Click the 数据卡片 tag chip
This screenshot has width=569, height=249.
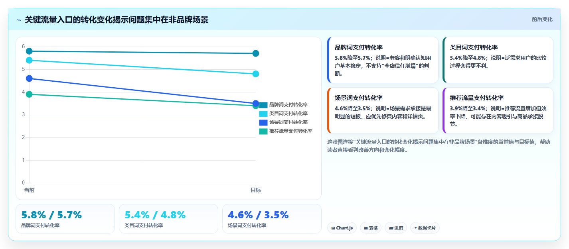(425, 228)
